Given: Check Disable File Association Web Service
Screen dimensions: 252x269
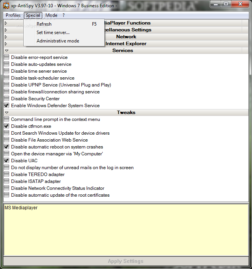Looking at the screenshot, I should point(6,140).
